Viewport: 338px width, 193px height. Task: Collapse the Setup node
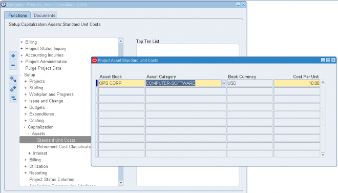[x=21, y=75]
